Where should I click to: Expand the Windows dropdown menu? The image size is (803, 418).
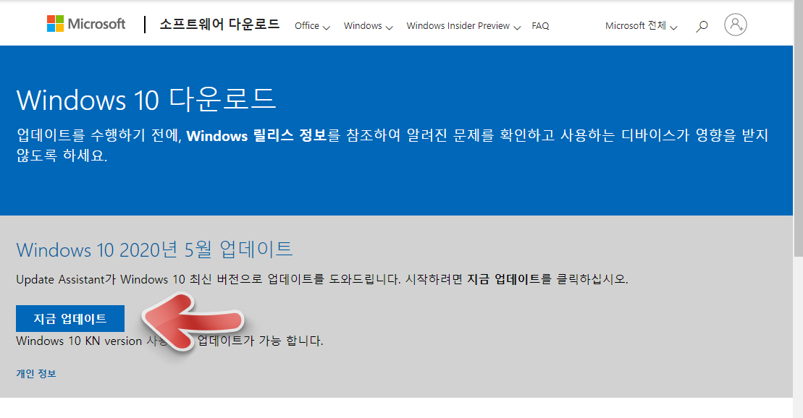[x=368, y=26]
